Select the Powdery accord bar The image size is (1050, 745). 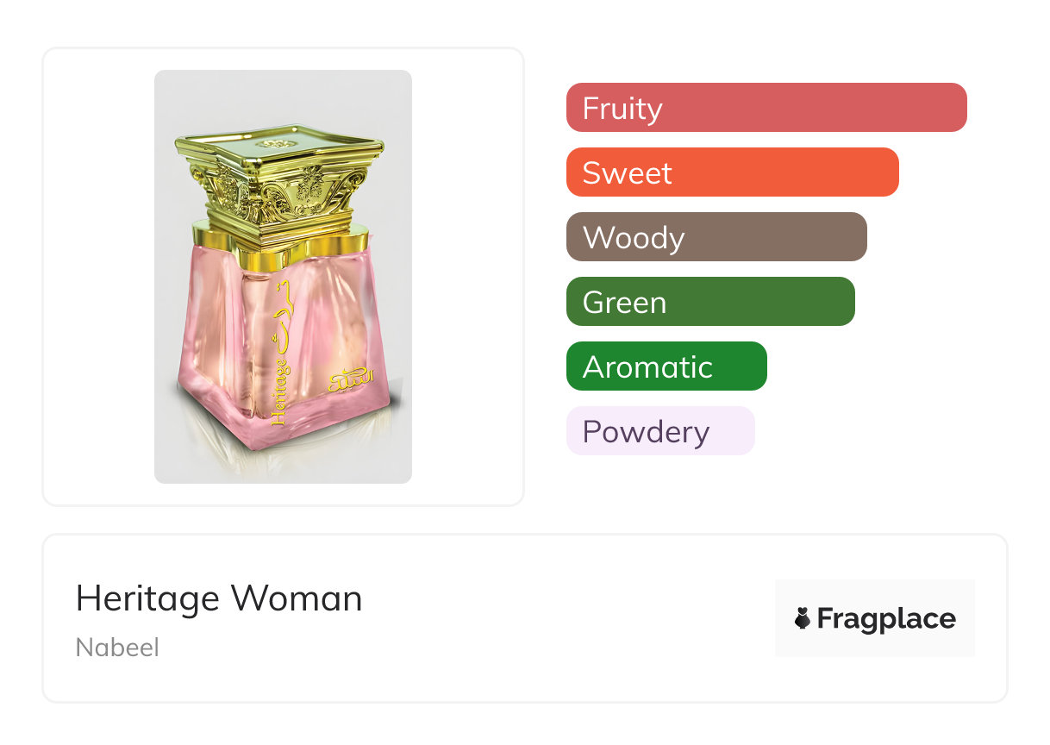pyautogui.click(x=659, y=431)
